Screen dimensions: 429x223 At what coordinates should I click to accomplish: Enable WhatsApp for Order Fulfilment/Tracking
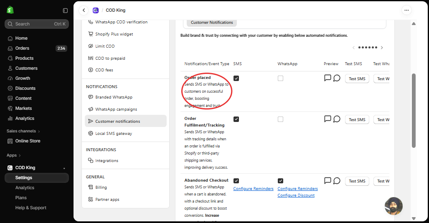tap(280, 119)
